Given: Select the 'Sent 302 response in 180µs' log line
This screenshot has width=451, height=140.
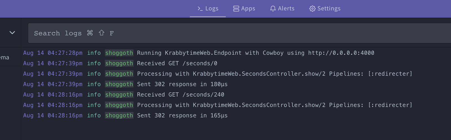Looking at the screenshot, I should pyautogui.click(x=182, y=84).
